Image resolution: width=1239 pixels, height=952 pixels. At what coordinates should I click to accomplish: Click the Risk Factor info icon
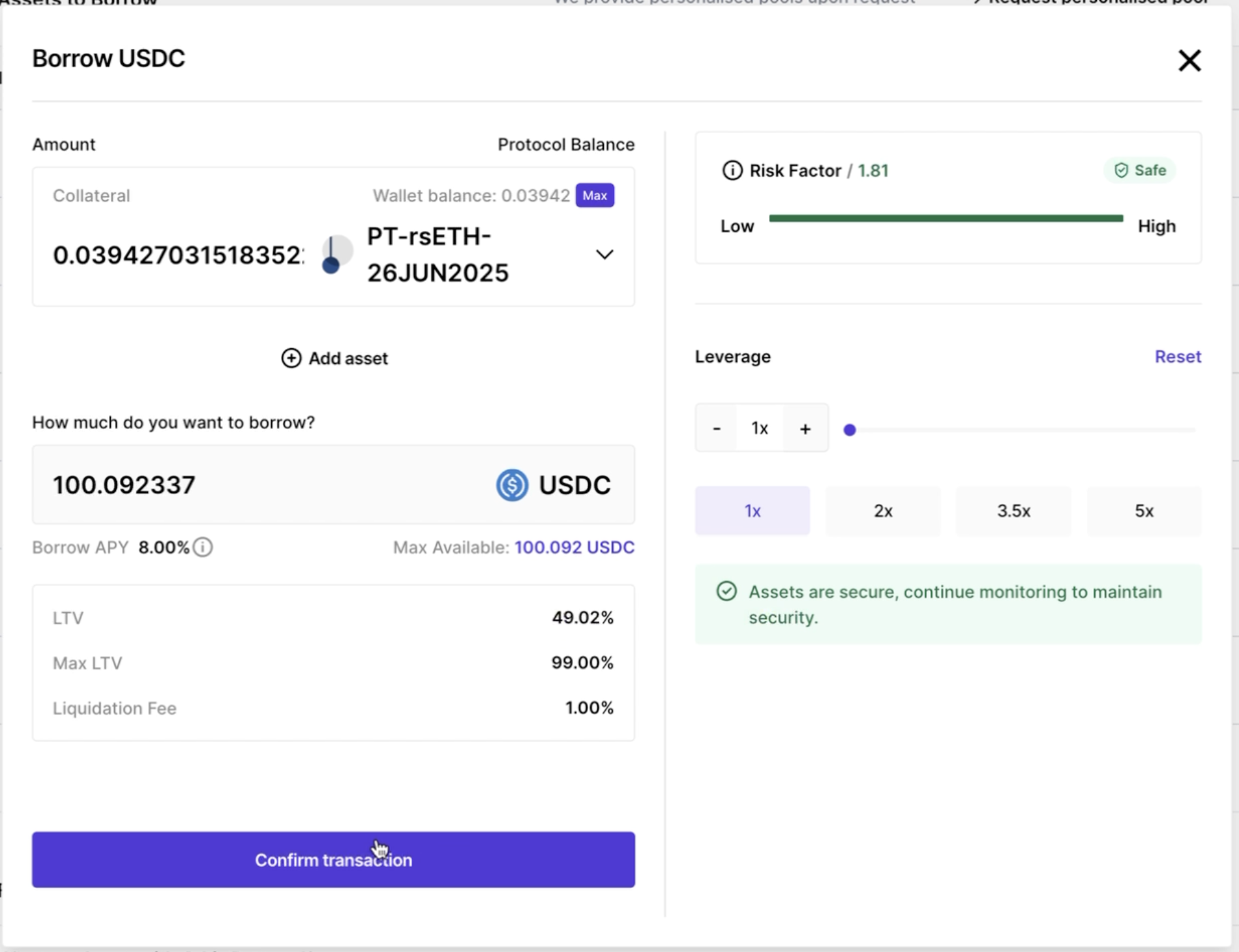[732, 171]
